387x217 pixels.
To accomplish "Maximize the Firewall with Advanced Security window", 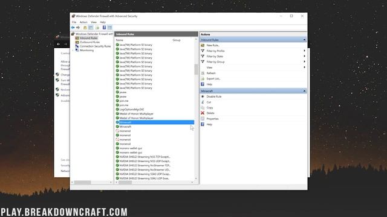I will (x=291, y=16).
